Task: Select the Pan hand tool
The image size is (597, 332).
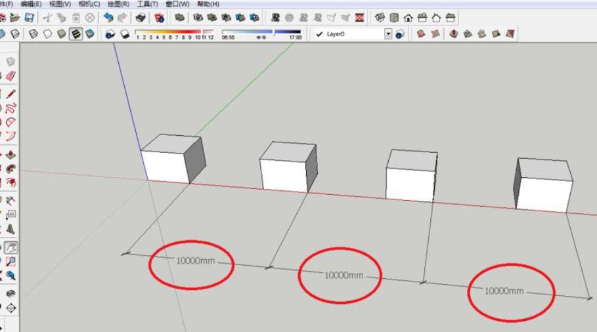Action: click(x=11, y=248)
